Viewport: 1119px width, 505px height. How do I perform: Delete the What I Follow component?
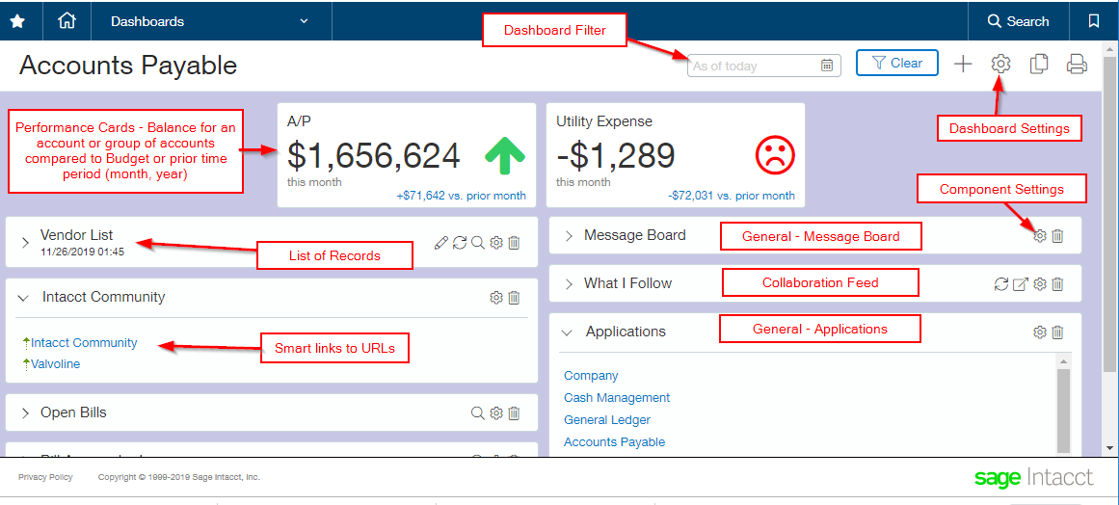tap(1057, 284)
